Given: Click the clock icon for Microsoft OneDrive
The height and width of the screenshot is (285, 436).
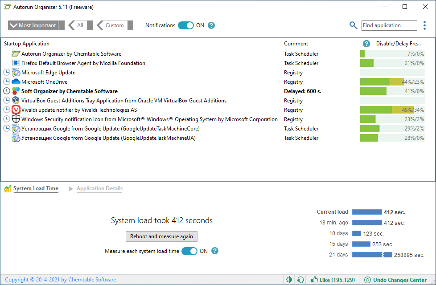Looking at the screenshot, I should point(7,81).
